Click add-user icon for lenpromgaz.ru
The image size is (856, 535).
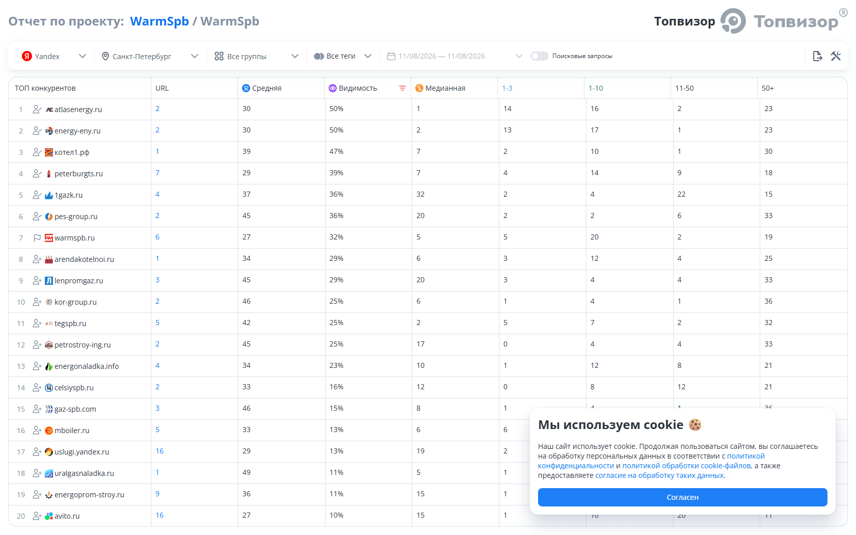[37, 280]
